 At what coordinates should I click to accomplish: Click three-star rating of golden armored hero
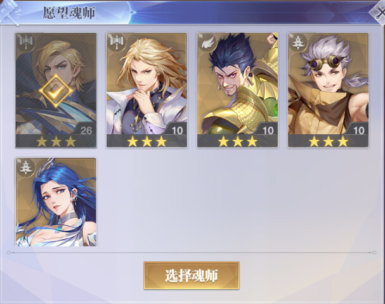pyautogui.click(x=238, y=141)
